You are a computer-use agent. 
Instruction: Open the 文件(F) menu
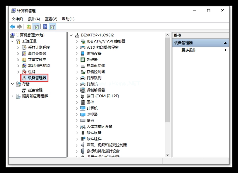pyautogui.click(x=17, y=19)
